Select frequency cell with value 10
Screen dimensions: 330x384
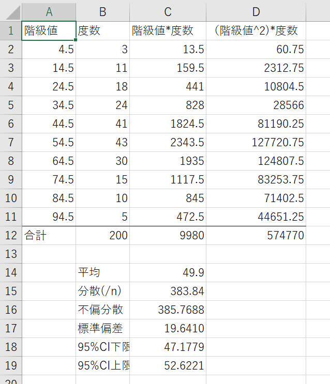point(103,198)
